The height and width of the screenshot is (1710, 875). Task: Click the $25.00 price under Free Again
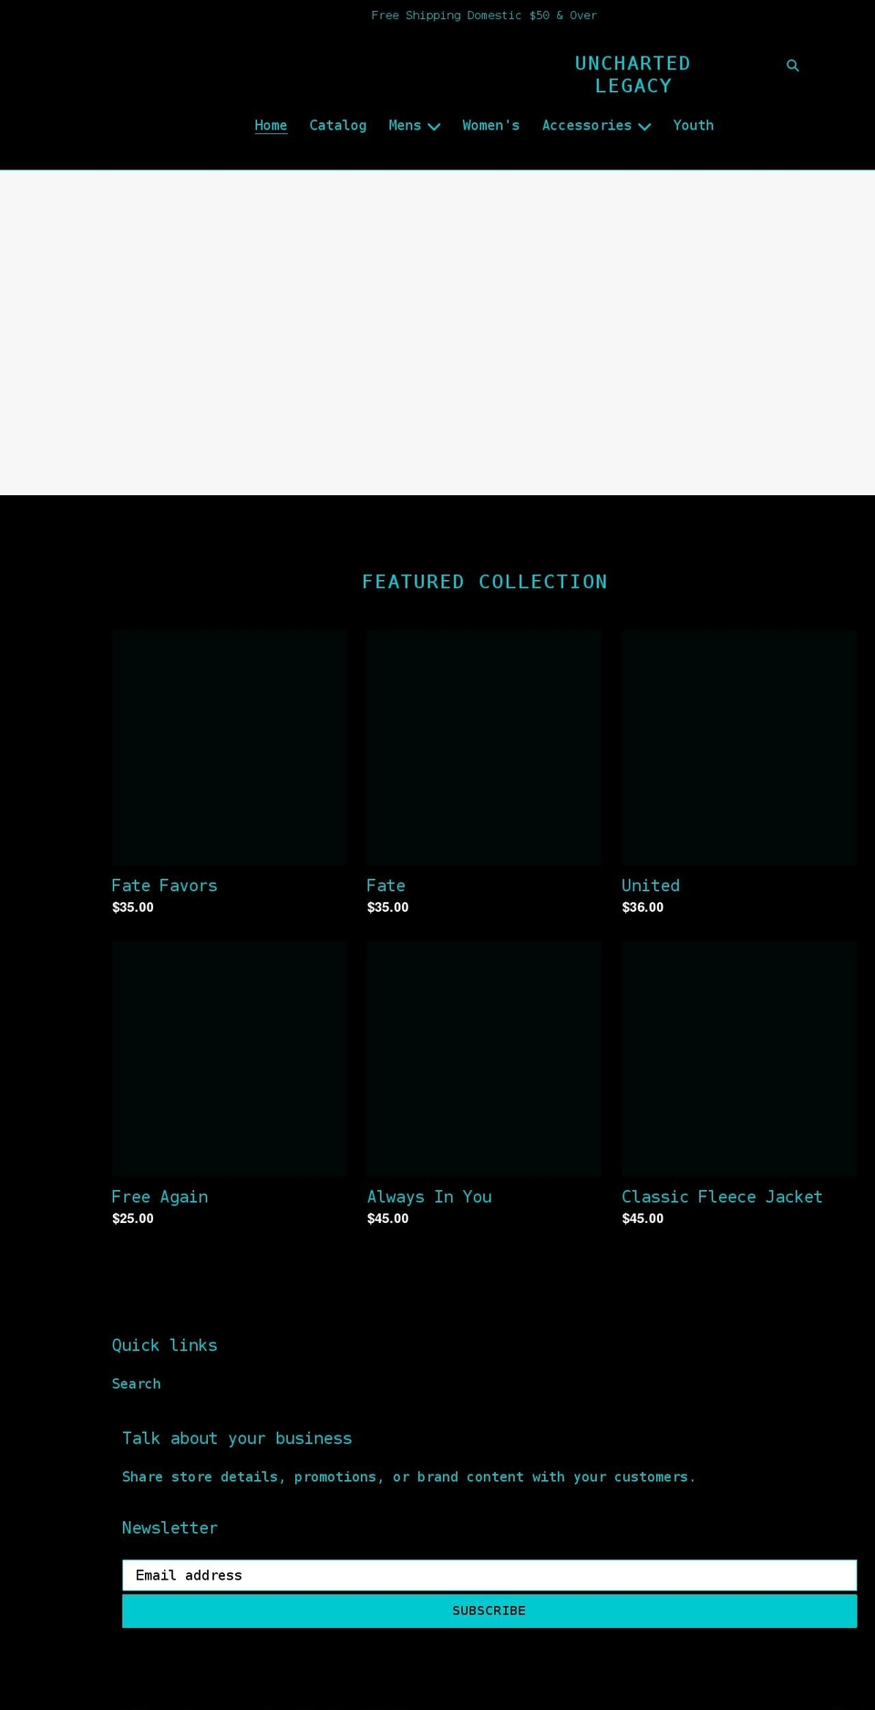point(133,1218)
